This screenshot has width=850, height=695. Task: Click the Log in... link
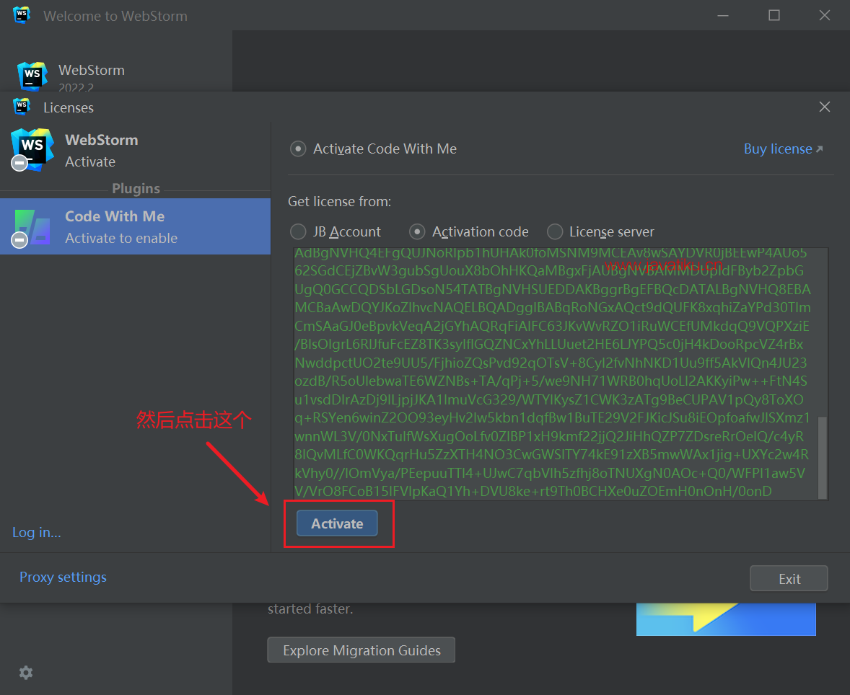point(37,533)
